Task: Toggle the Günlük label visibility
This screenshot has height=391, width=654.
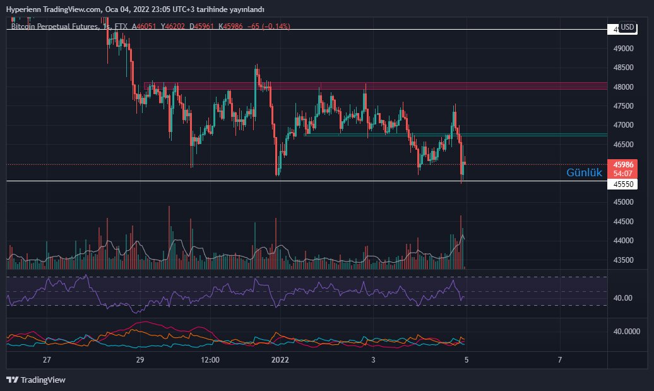Action: click(x=585, y=172)
